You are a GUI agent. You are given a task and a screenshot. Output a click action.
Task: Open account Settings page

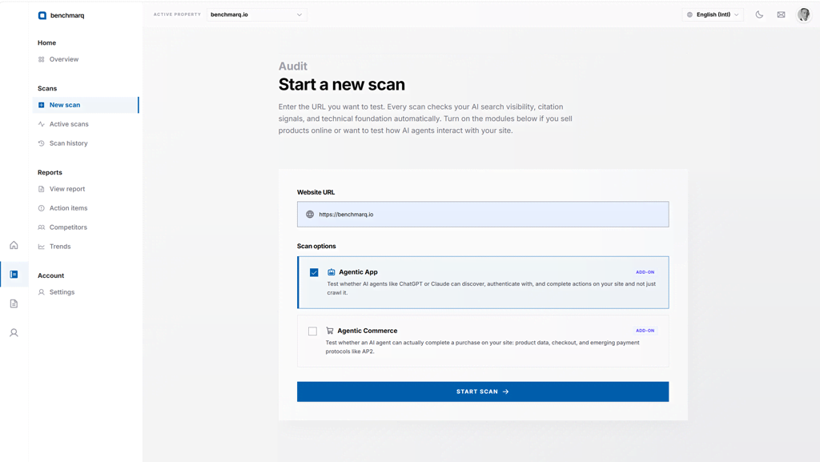click(62, 292)
